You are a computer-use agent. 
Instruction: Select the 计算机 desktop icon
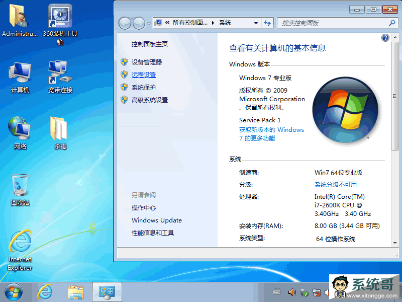pyautogui.click(x=20, y=77)
